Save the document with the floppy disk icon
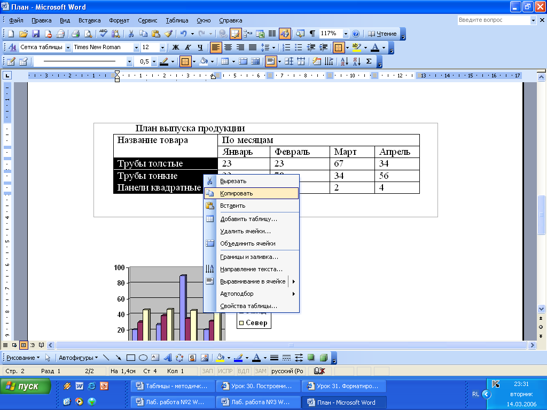Image resolution: width=547 pixels, height=410 pixels. click(36, 34)
